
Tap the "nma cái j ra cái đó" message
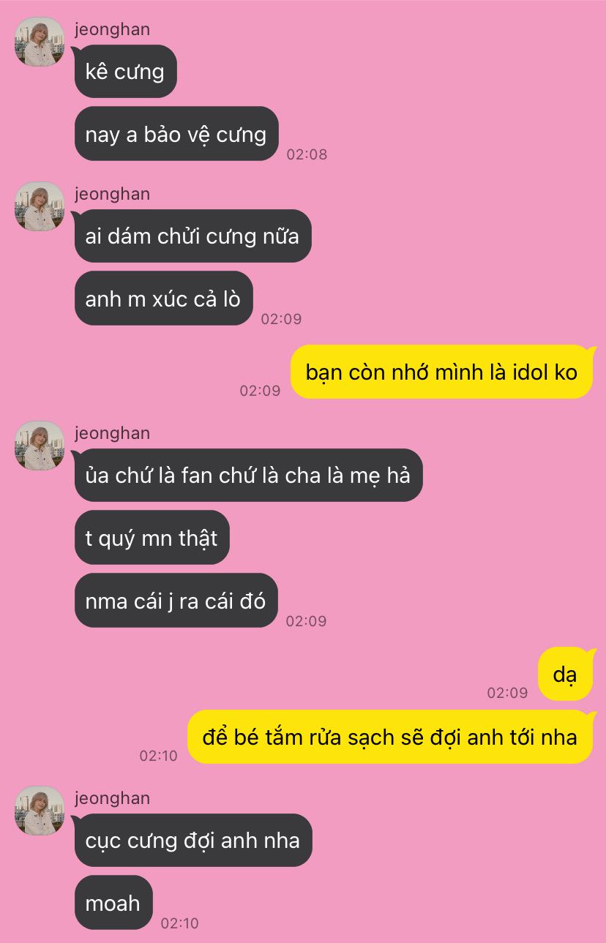tap(176, 601)
